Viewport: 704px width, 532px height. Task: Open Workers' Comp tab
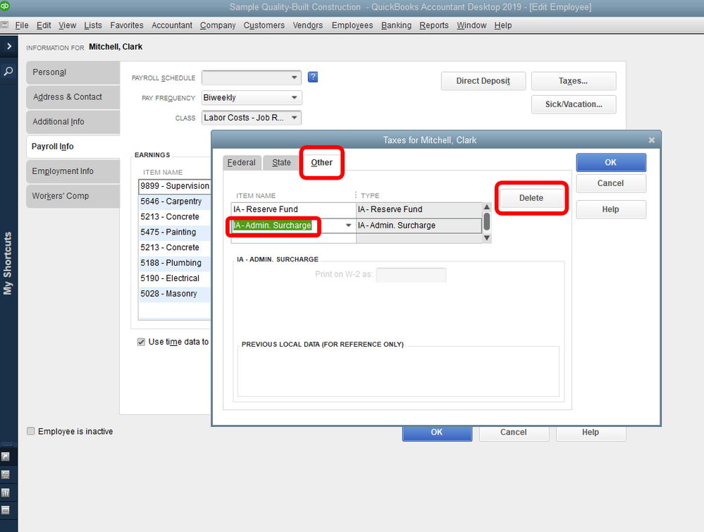click(73, 196)
